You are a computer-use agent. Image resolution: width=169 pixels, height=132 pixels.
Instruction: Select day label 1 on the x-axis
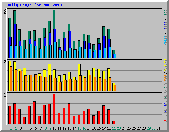coord(11,128)
